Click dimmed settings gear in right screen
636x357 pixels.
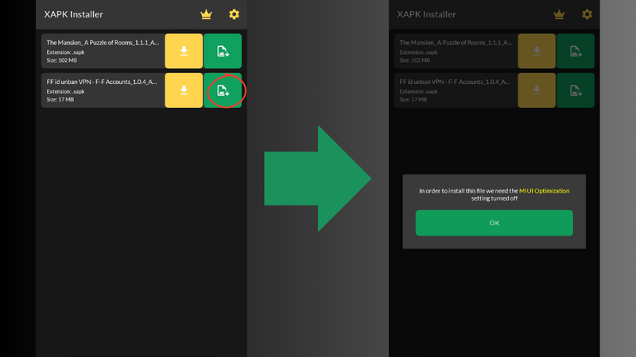click(x=587, y=14)
